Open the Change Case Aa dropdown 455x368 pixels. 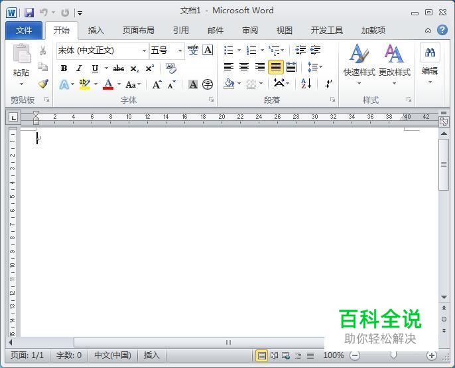pos(133,84)
